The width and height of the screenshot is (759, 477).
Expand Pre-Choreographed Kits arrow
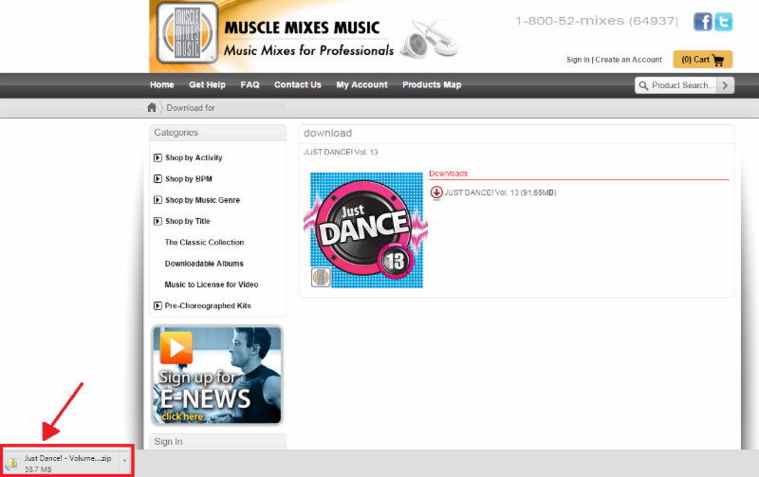157,305
